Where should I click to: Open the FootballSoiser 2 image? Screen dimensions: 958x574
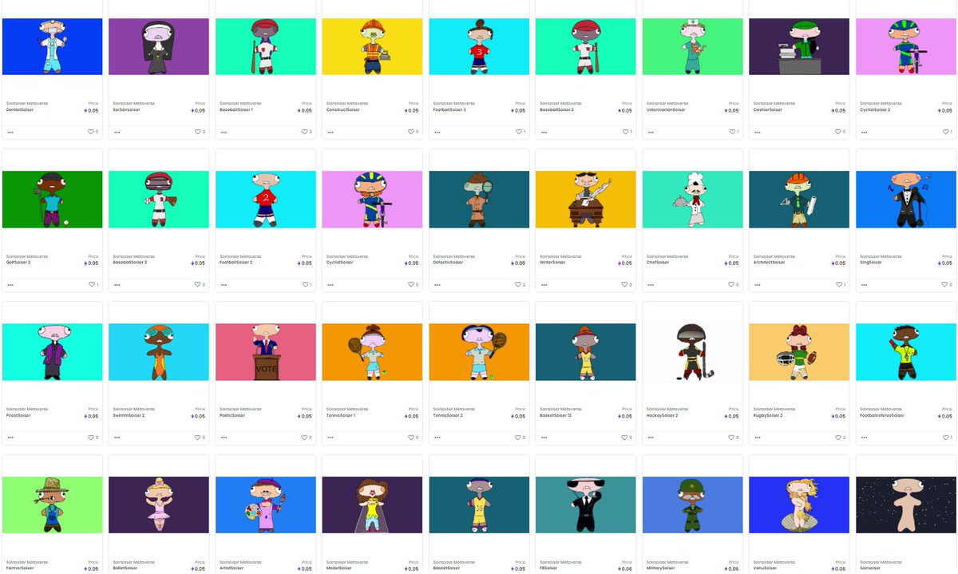pyautogui.click(x=266, y=200)
